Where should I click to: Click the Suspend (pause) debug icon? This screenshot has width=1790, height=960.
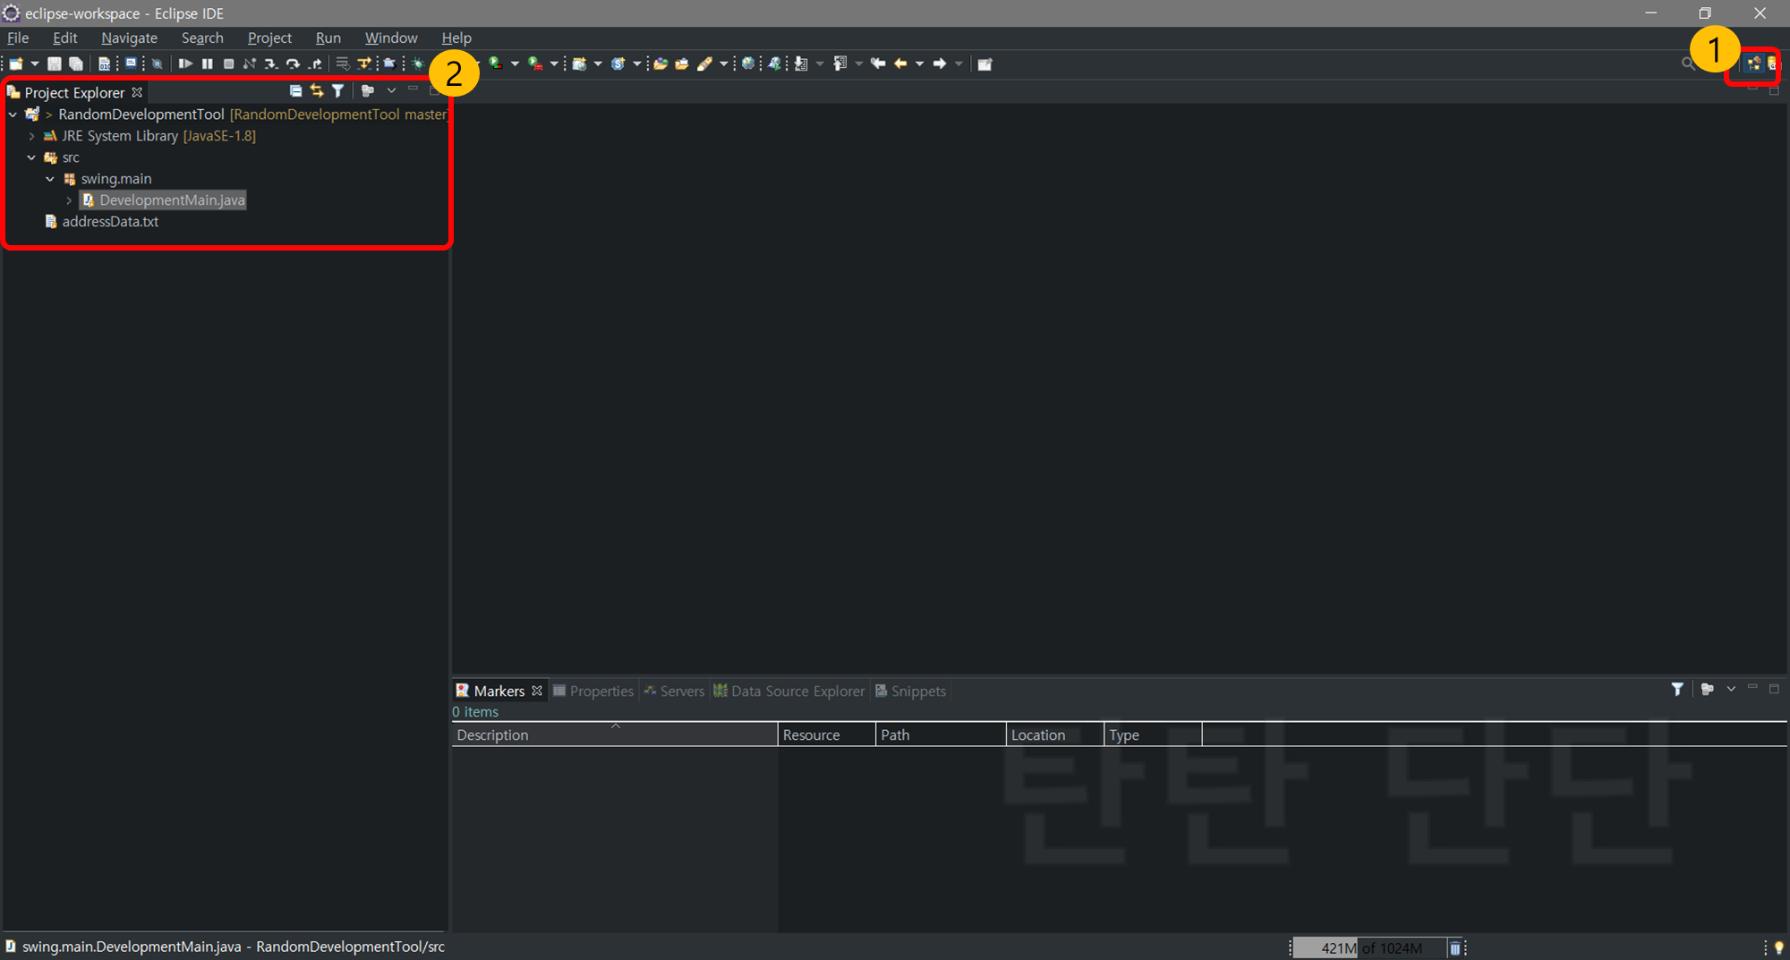(x=207, y=64)
